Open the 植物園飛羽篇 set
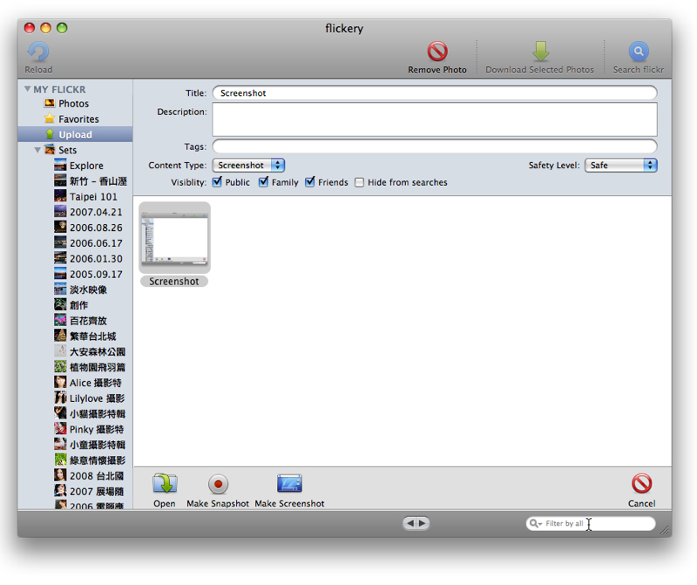697x585 pixels. [x=75, y=367]
